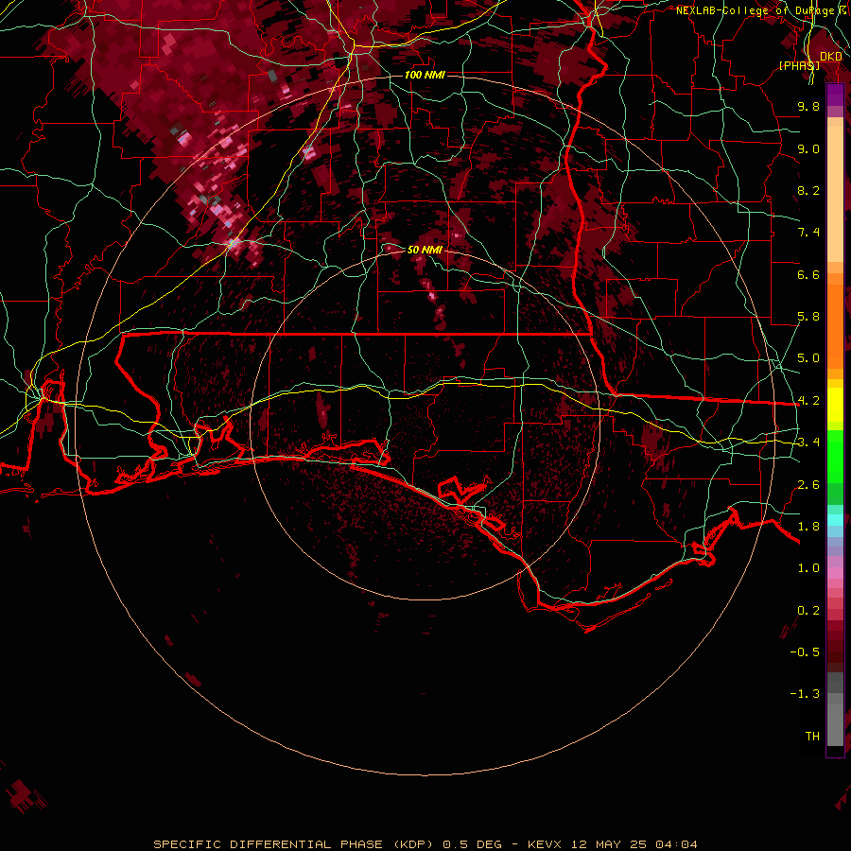Click the -0.5 value on the color scale
This screenshot has height=851, width=851.
(x=805, y=652)
